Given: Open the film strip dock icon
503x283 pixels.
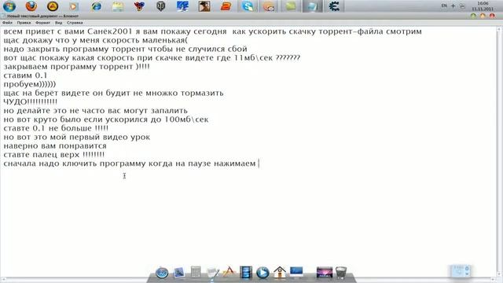Looking at the screenshot, I should [x=246, y=273].
